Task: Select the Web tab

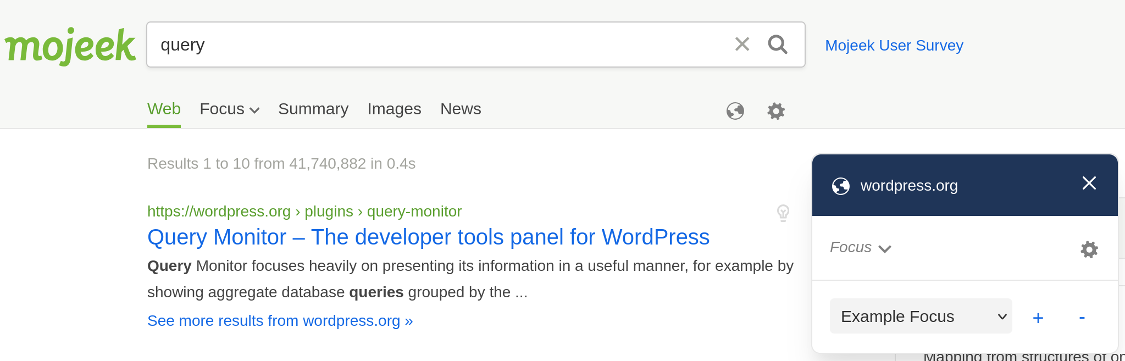Action: pos(164,109)
